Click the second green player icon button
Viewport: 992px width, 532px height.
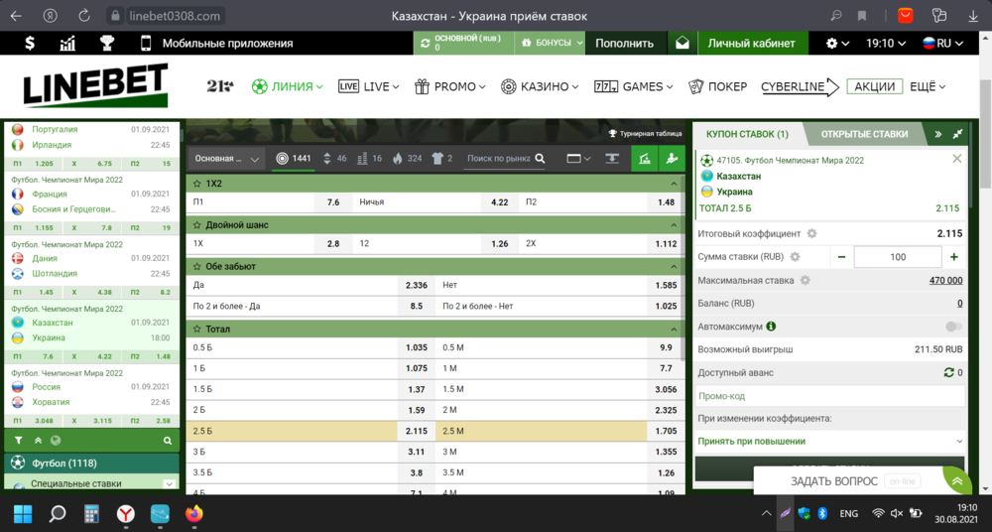pyautogui.click(x=672, y=159)
